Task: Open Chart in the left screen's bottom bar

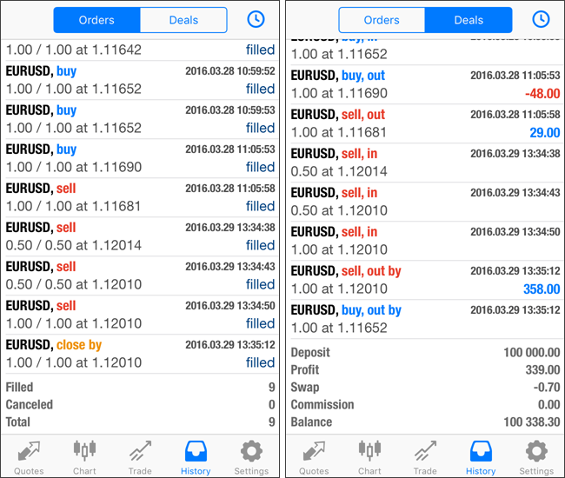Action: coord(84,456)
